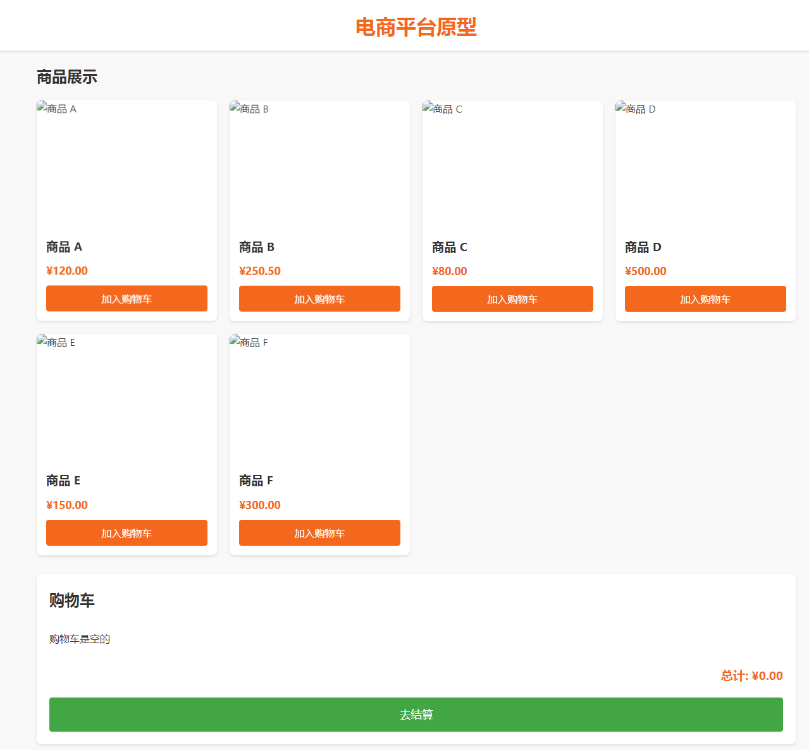
Task: Add 商品 B to the cart
Action: (x=319, y=298)
